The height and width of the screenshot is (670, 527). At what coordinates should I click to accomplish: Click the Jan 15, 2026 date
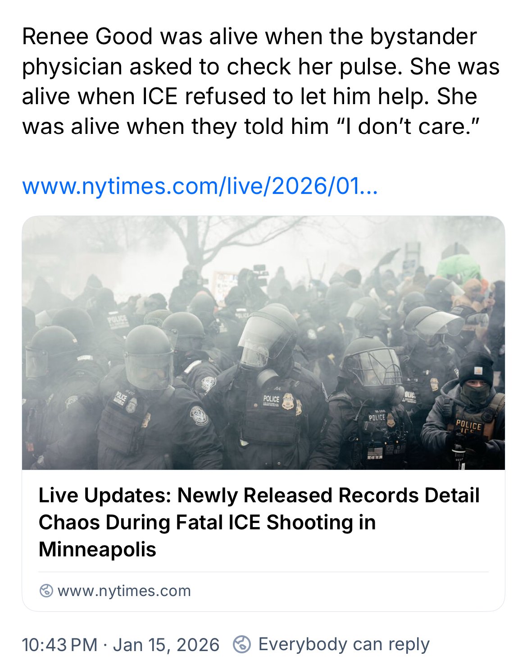(166, 645)
